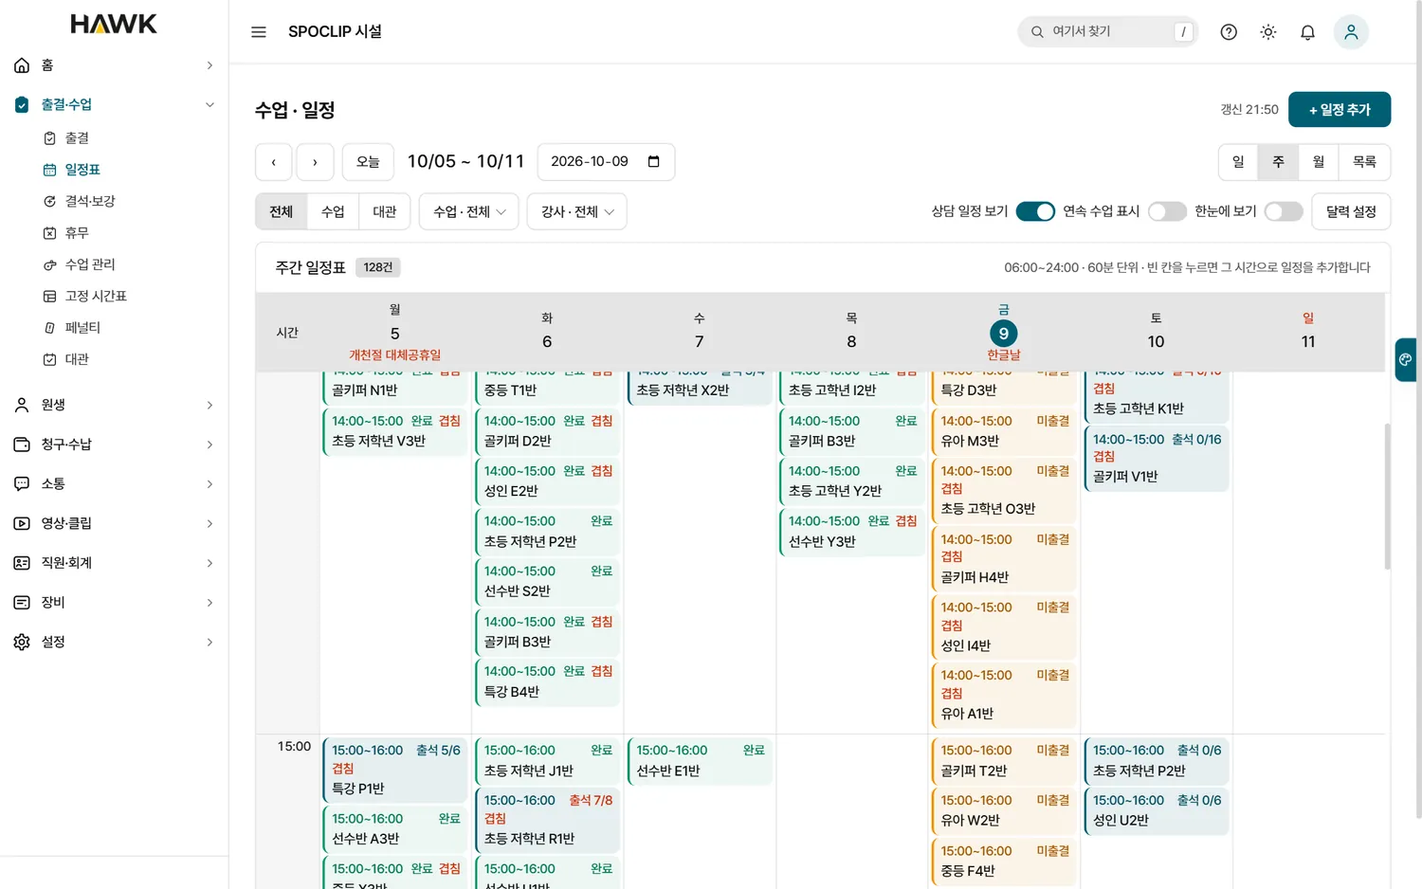Click the 소통 chat bubble icon
This screenshot has height=889, width=1422.
(x=22, y=484)
